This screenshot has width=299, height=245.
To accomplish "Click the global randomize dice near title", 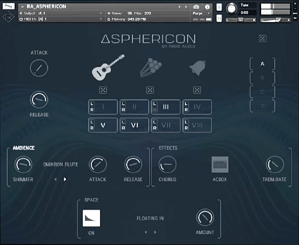I will click(x=263, y=39).
